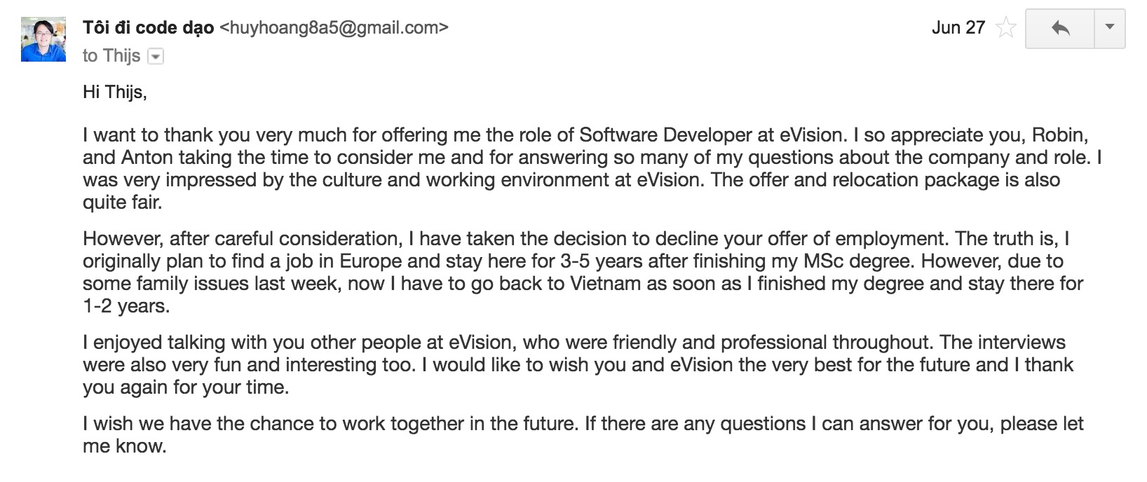
Task: Click paragraph starting 'I want to thank you'
Action: click(x=491, y=168)
